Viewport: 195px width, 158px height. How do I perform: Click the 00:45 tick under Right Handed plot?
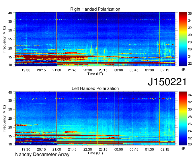(134, 70)
